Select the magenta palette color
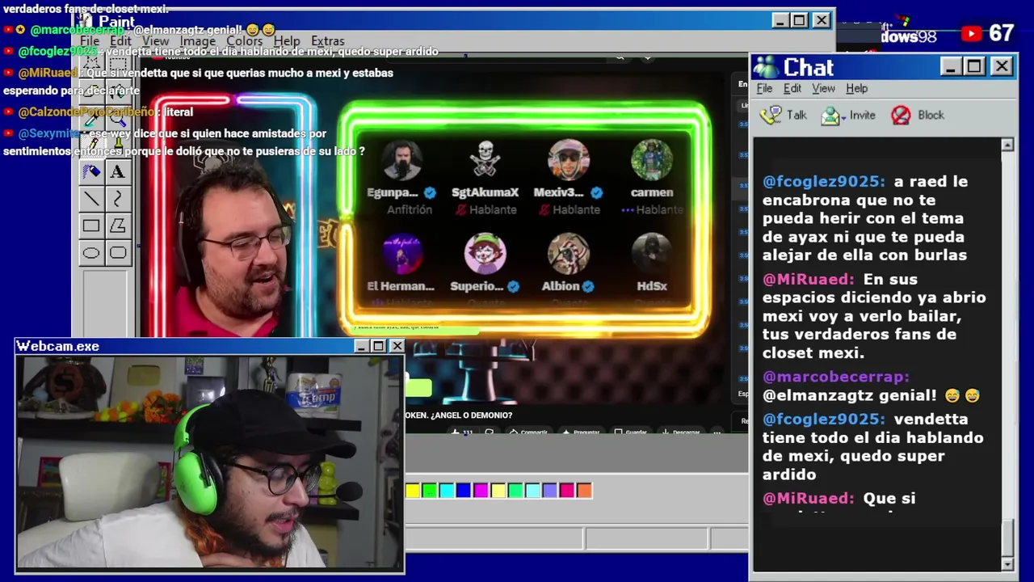Screen dimensions: 1034x582 pos(481,490)
